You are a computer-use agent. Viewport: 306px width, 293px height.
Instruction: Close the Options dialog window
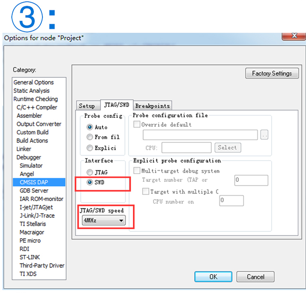(x=294, y=36)
